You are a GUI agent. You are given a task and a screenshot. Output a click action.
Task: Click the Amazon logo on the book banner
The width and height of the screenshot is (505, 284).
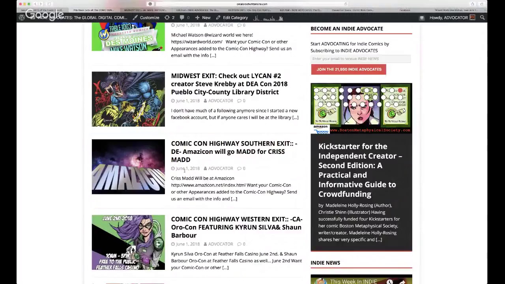click(x=321, y=129)
